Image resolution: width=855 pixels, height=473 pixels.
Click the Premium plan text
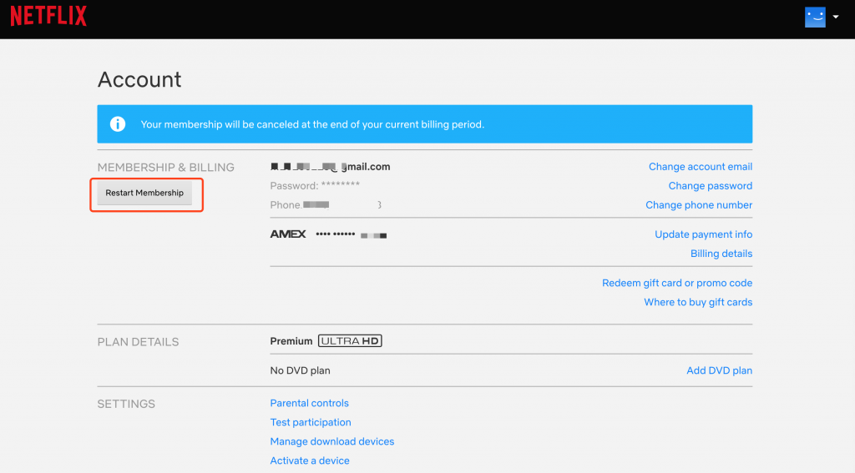pos(291,341)
